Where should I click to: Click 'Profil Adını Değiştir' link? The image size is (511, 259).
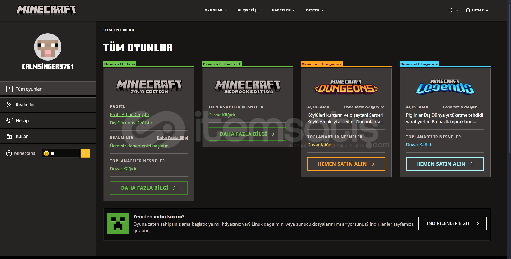129,115
